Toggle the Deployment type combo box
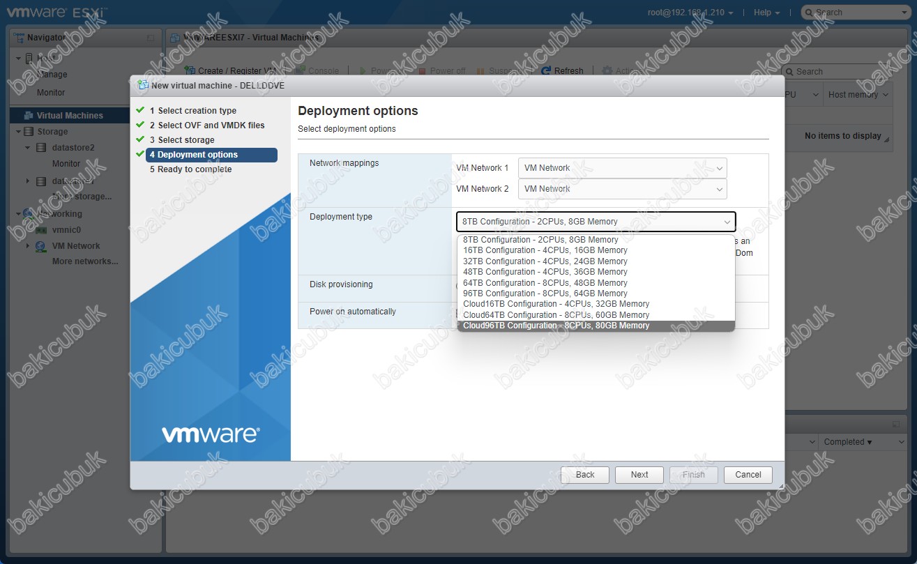This screenshot has width=917, height=564. tap(596, 222)
